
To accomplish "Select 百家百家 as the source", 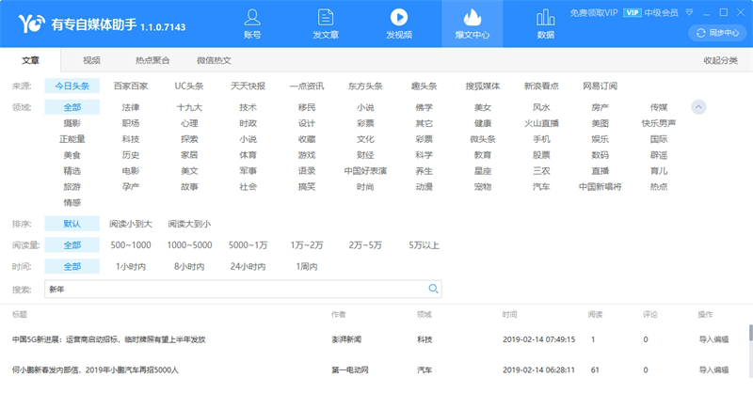I will (x=131, y=86).
